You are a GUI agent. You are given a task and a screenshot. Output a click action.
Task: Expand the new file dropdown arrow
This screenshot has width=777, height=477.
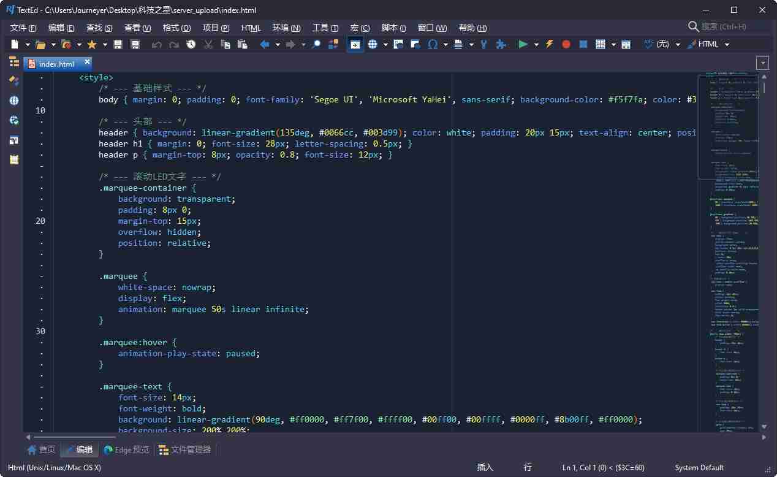[x=28, y=44]
